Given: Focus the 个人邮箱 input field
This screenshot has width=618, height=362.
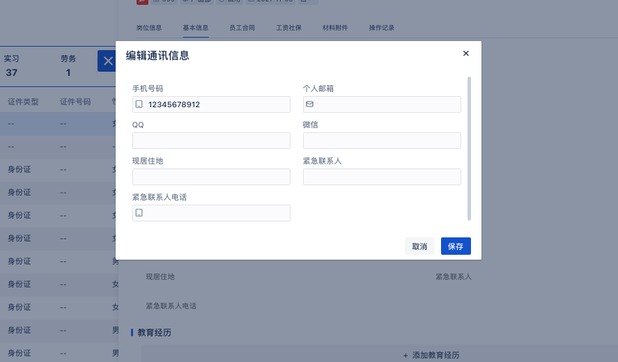Looking at the screenshot, I should (382, 104).
